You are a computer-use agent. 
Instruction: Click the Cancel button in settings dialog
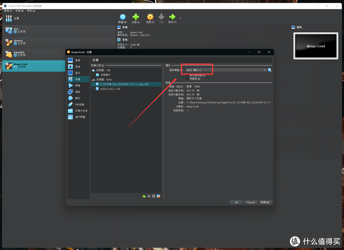pos(251,203)
